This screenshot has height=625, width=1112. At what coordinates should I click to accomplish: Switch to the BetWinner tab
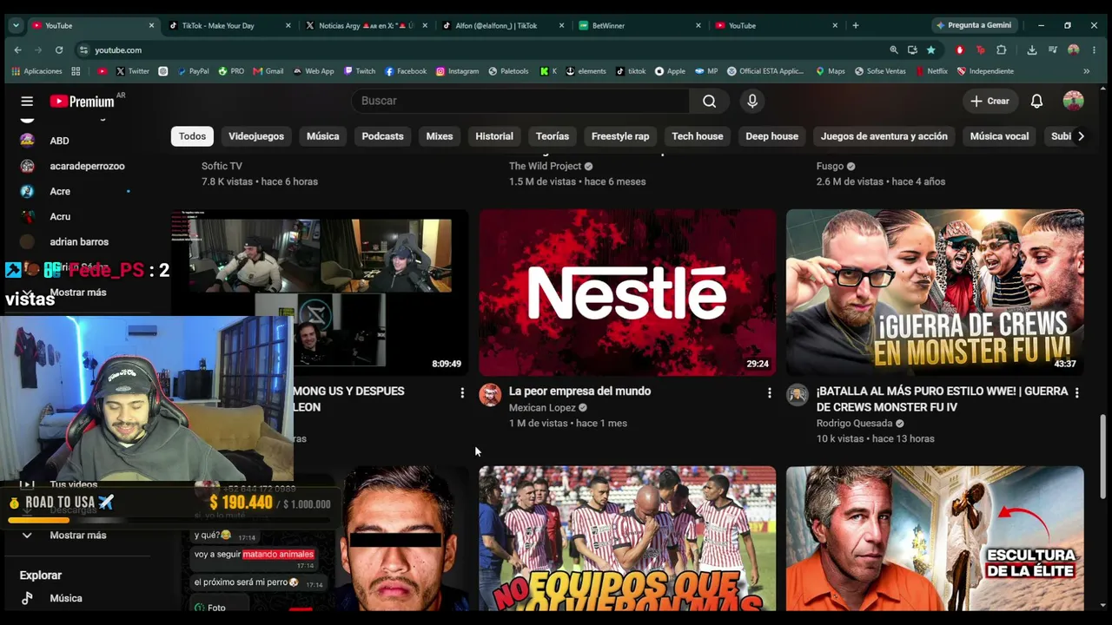pyautogui.click(x=639, y=26)
